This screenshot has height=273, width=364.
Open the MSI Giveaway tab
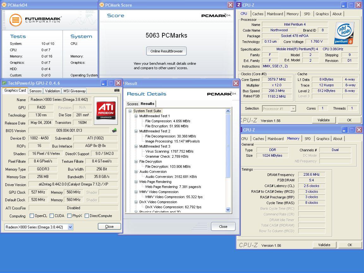click(74, 91)
